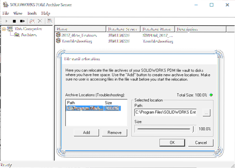
Task: Click the Path header in Archive Locations list
Action: [x=71, y=103]
